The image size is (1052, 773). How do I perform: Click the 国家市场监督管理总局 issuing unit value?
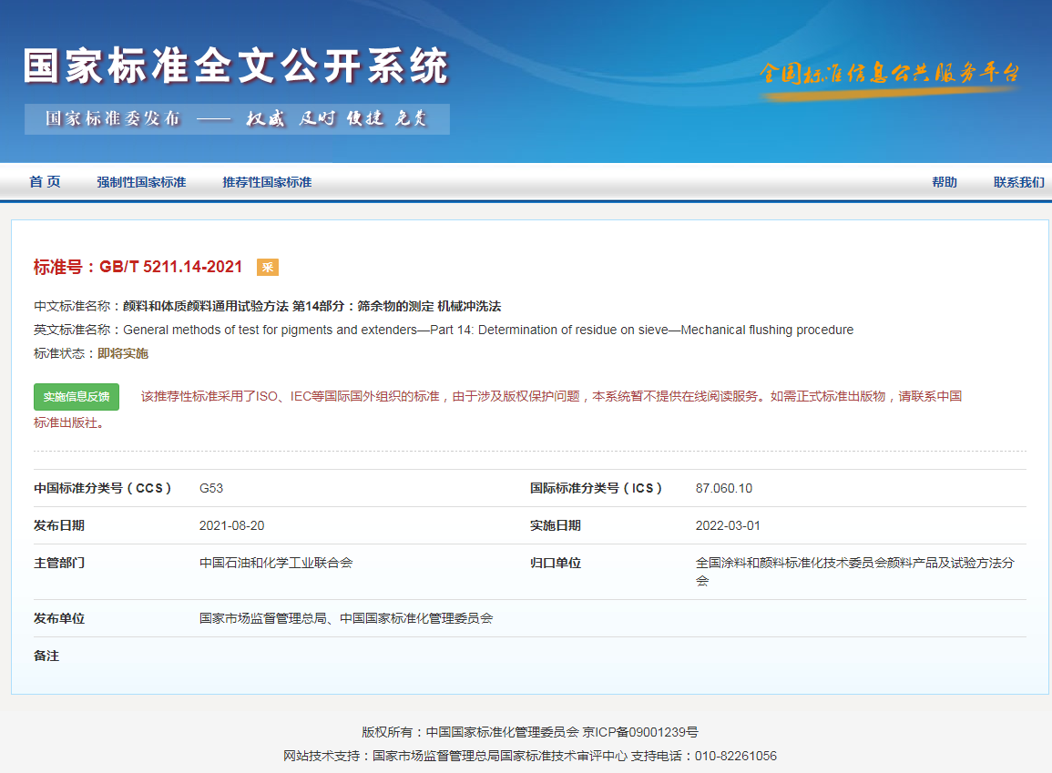point(345,618)
